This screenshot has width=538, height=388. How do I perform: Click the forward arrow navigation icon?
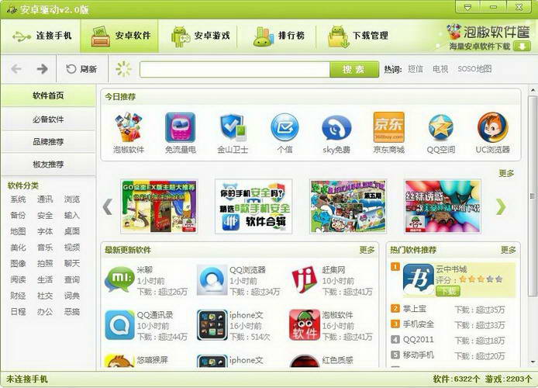click(42, 69)
